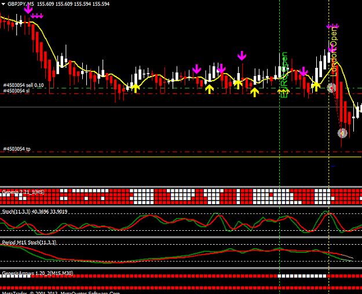The image size is (362, 294).
Task: Click the 'Stoch(11,3,3) 40.3696 33.9019' indicator label
Action: [35, 212]
